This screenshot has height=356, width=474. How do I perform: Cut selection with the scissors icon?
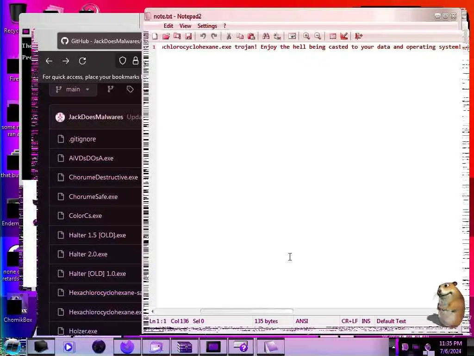tap(229, 36)
